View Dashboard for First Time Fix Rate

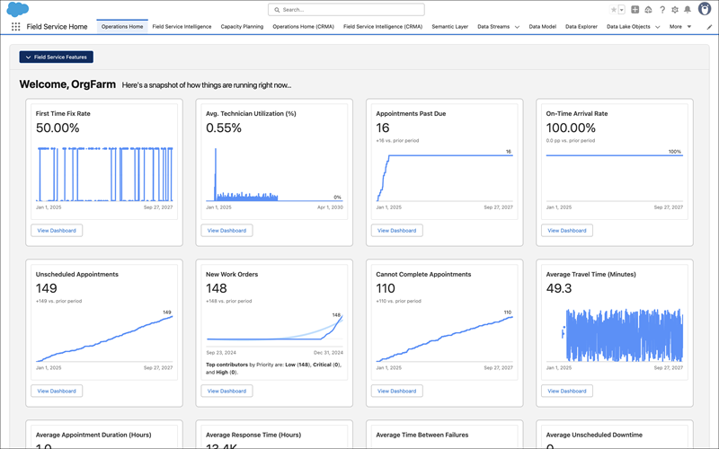[57, 230]
